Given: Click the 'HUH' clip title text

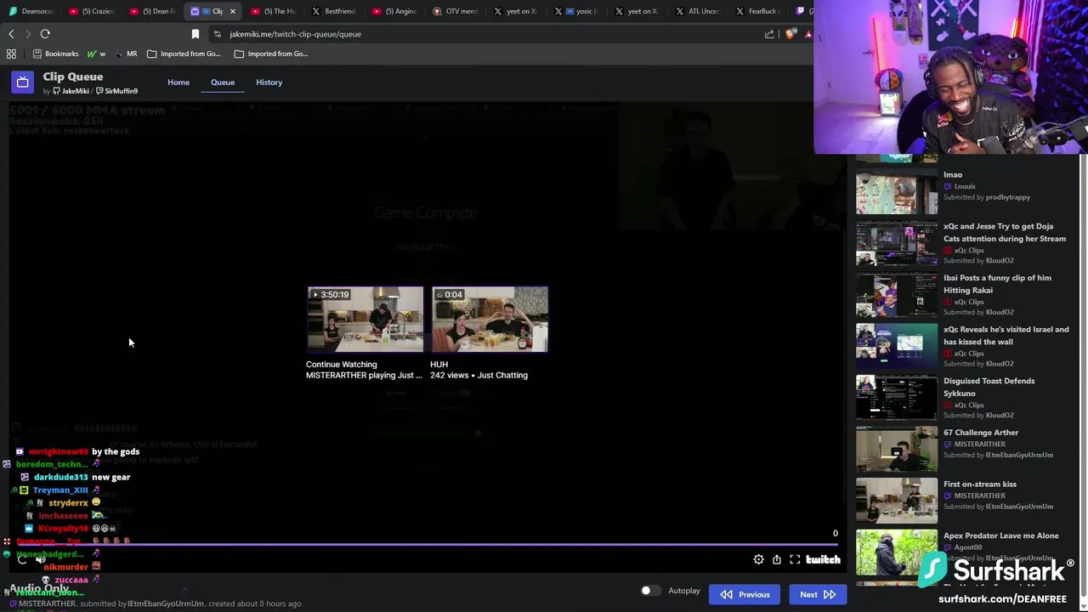Looking at the screenshot, I should [x=439, y=364].
